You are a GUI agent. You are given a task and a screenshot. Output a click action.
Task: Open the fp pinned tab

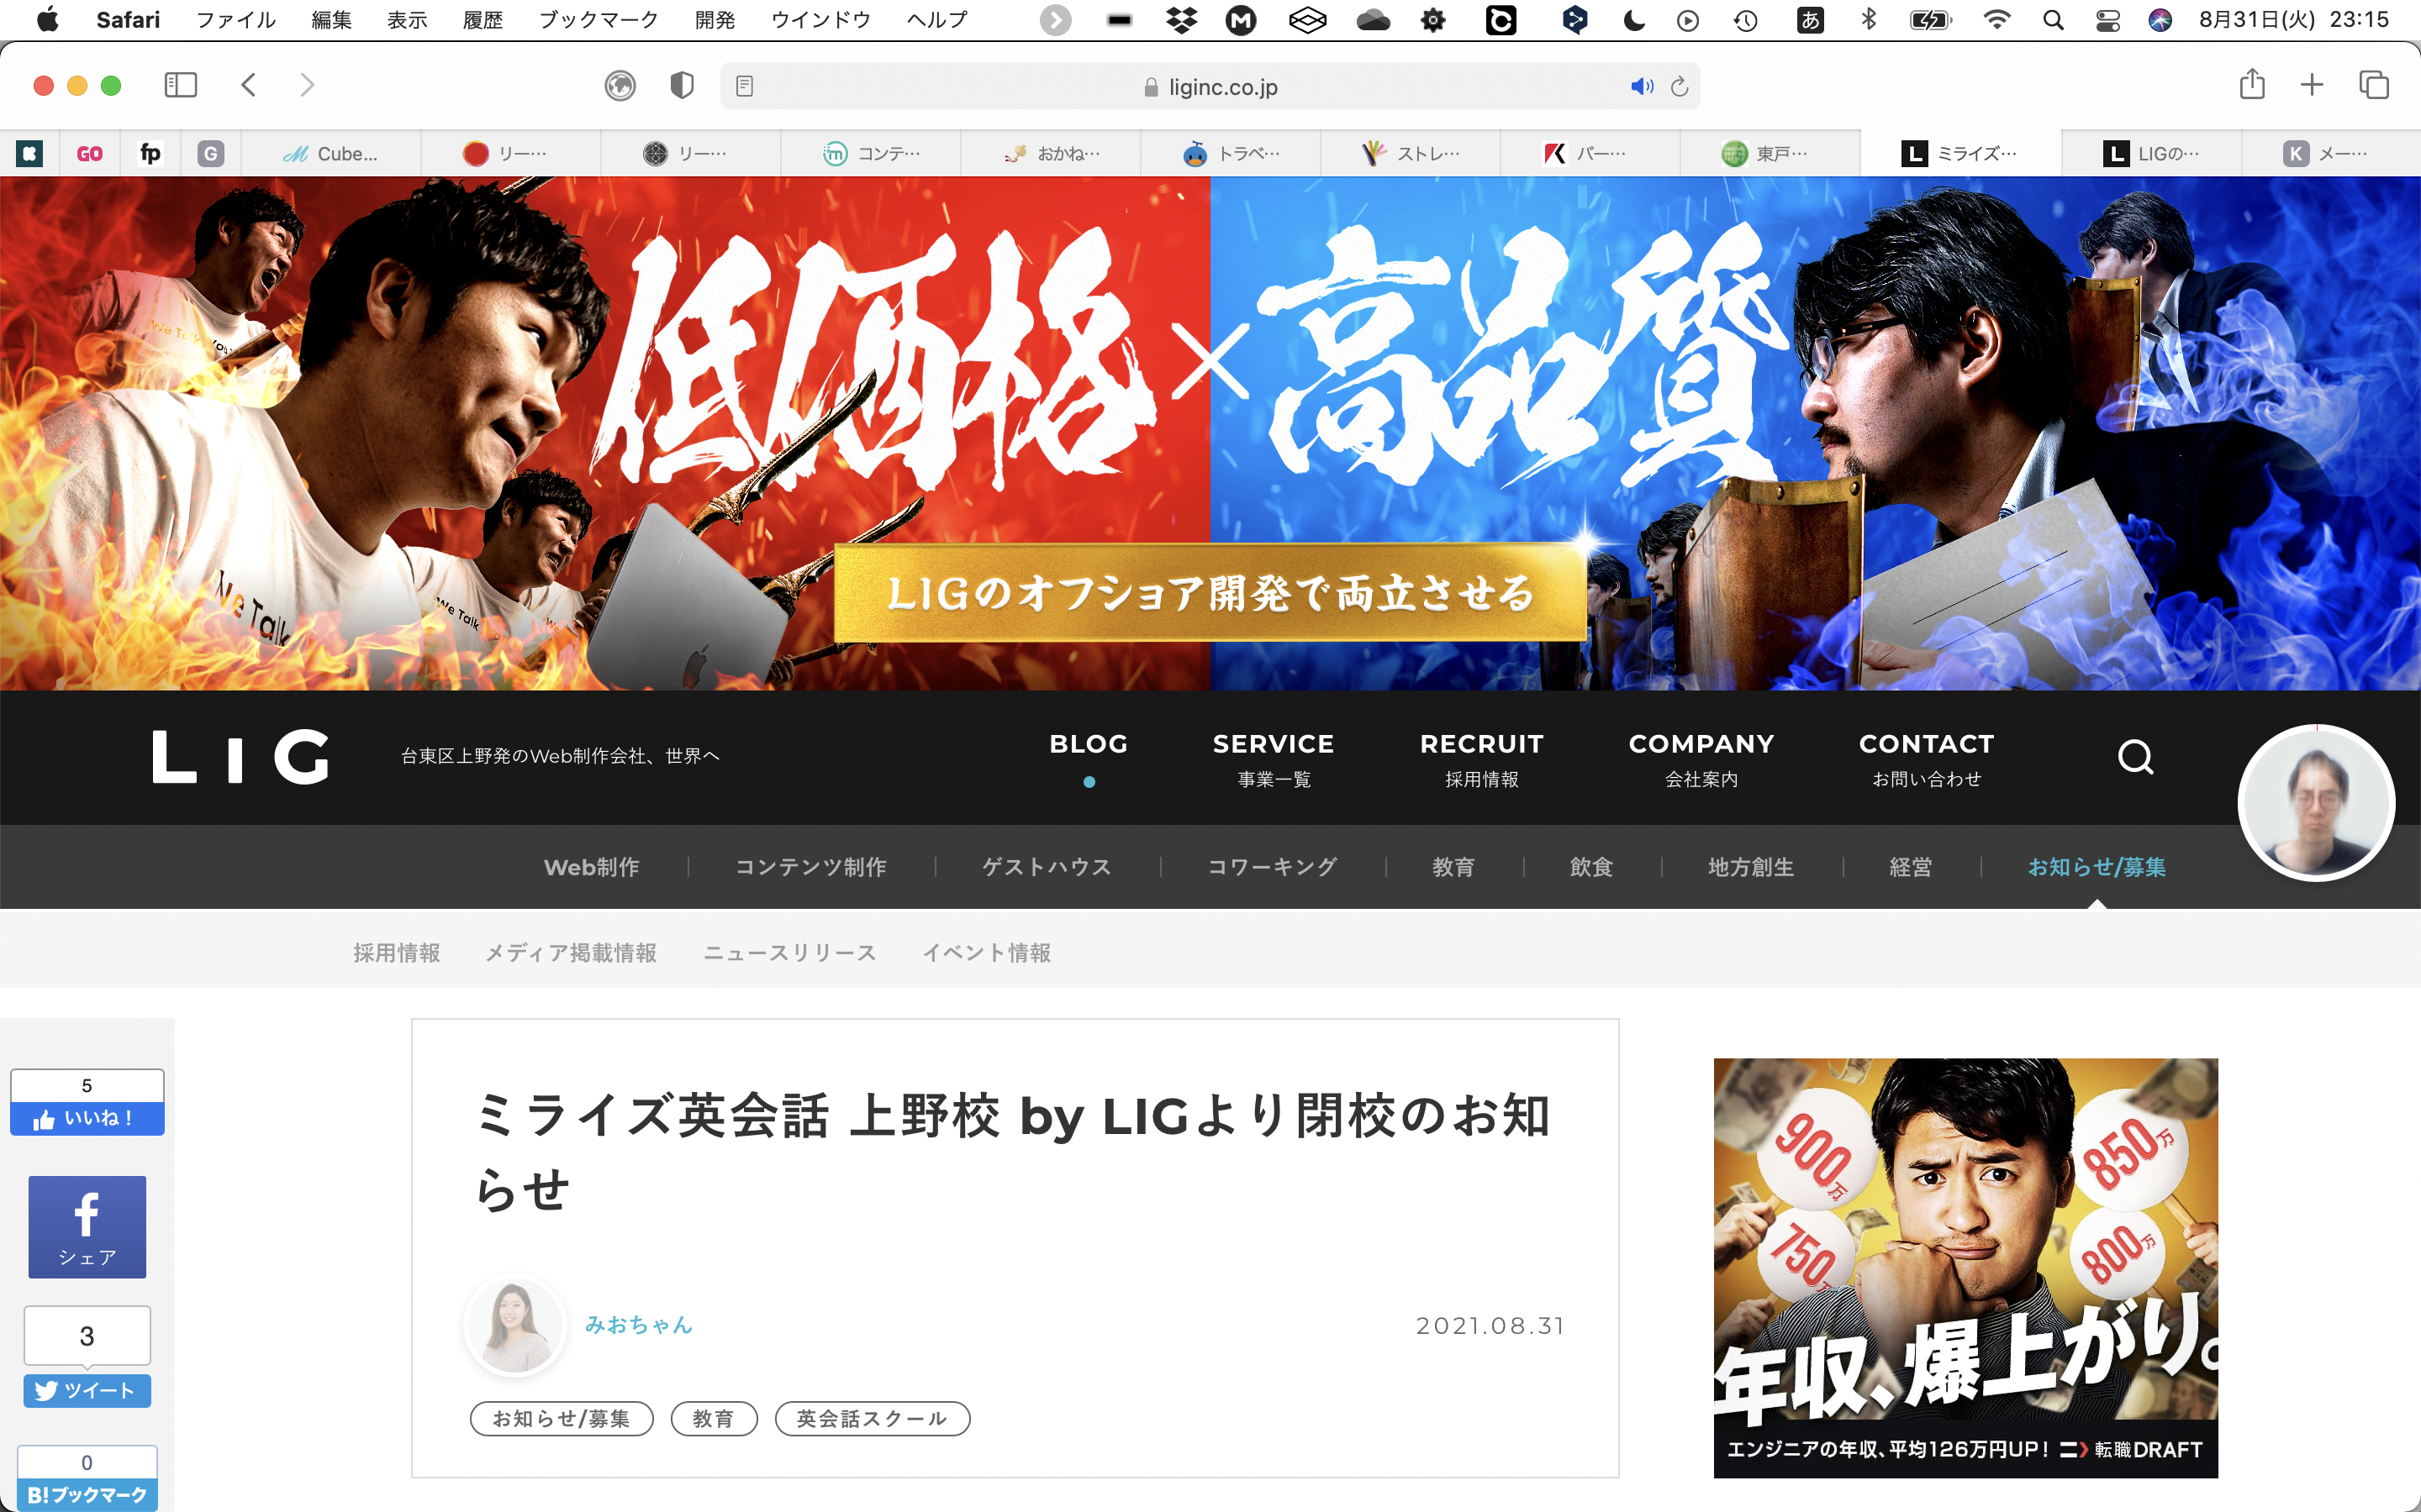point(150,153)
